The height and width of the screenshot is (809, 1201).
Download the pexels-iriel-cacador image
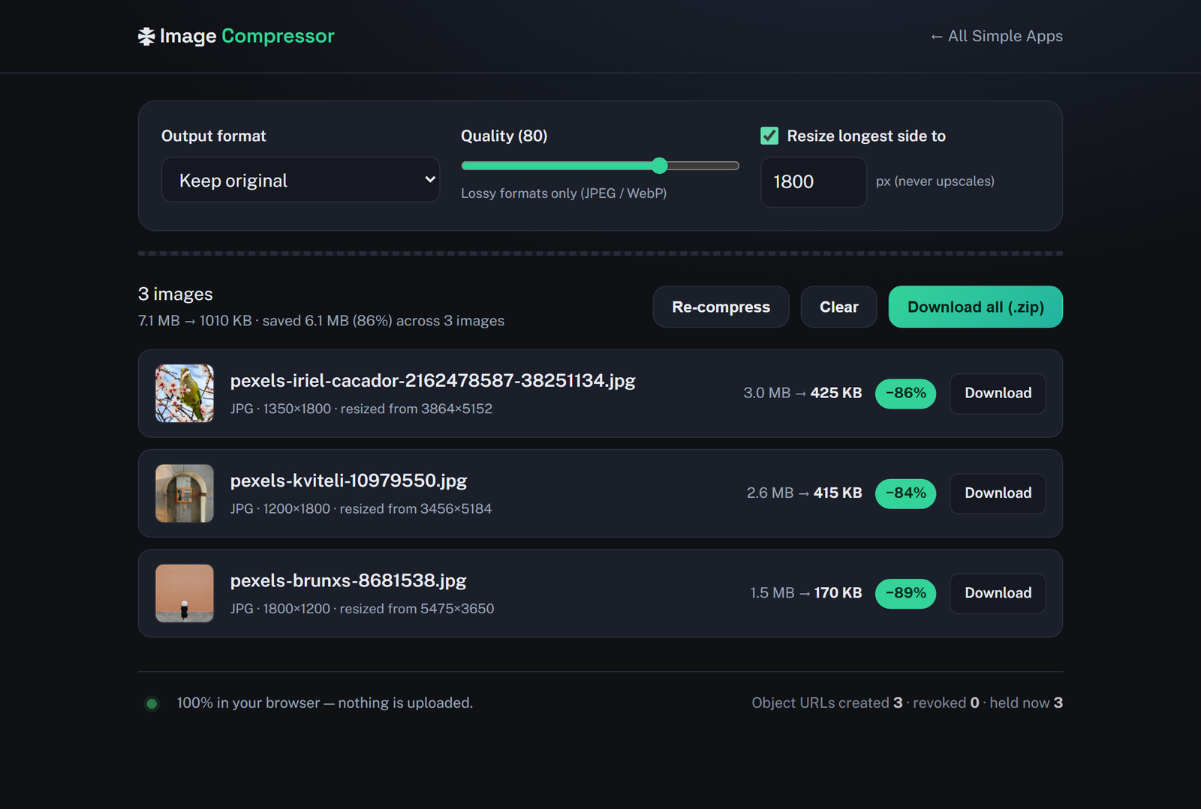[998, 393]
